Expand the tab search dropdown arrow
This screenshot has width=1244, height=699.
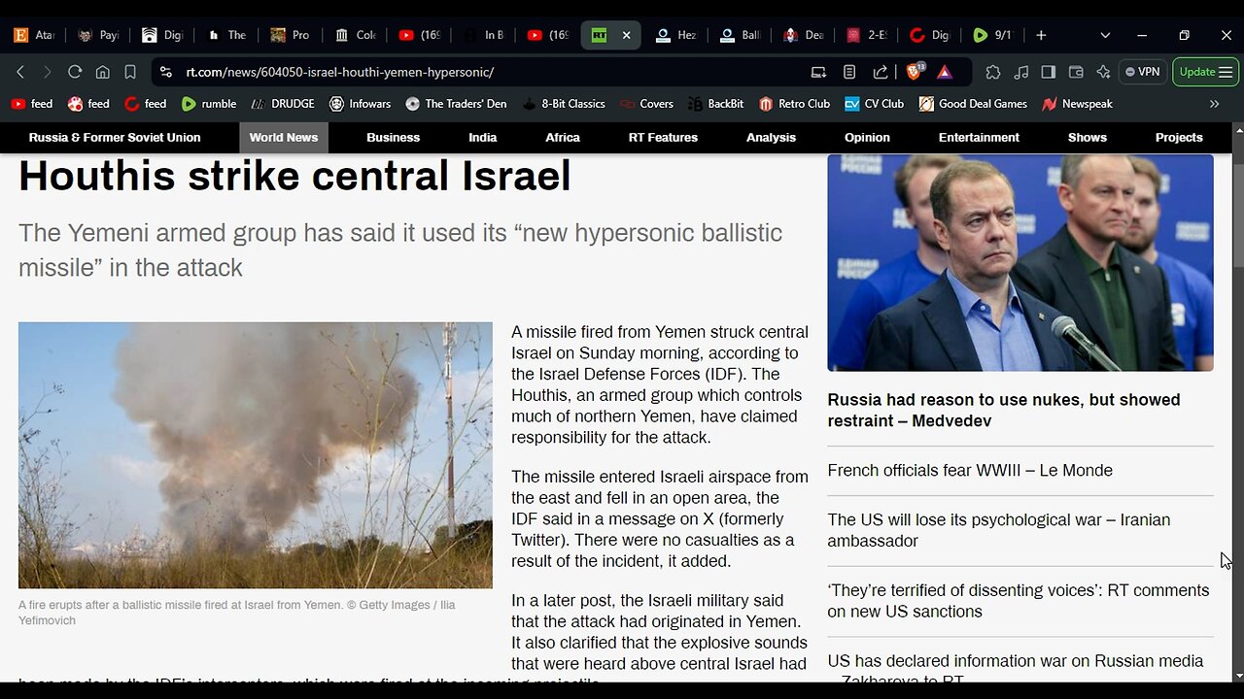click(x=1105, y=35)
